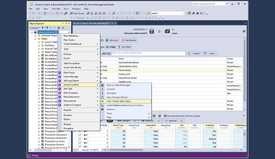Open the Tools menu
The image size is (275, 159).
coord(66,9)
